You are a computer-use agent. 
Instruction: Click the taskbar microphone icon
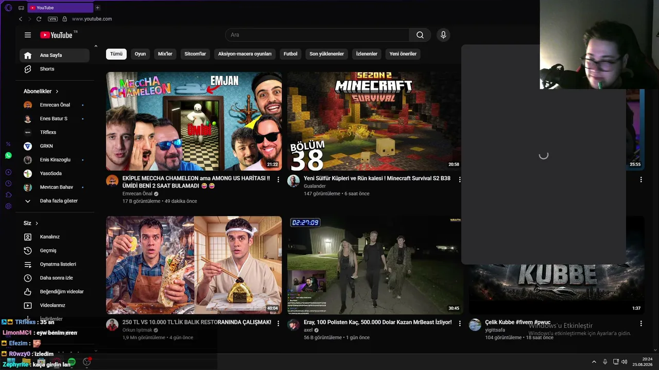coord(605,362)
